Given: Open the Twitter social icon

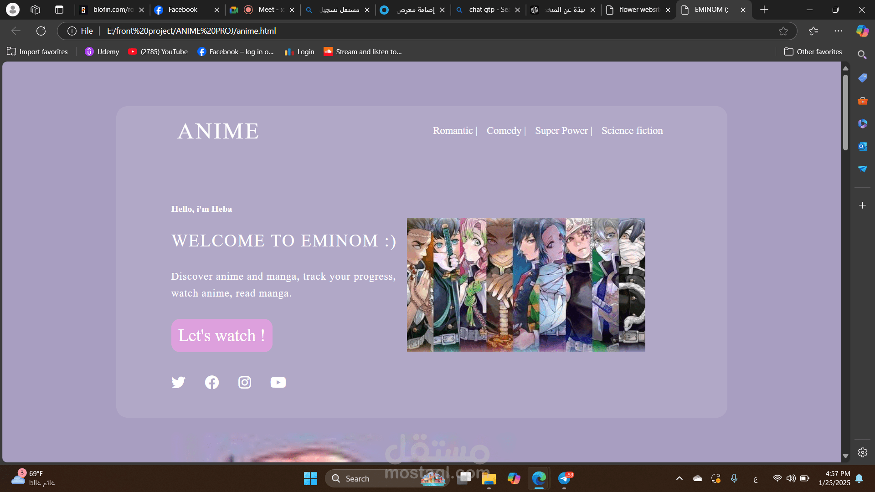Looking at the screenshot, I should [x=178, y=382].
